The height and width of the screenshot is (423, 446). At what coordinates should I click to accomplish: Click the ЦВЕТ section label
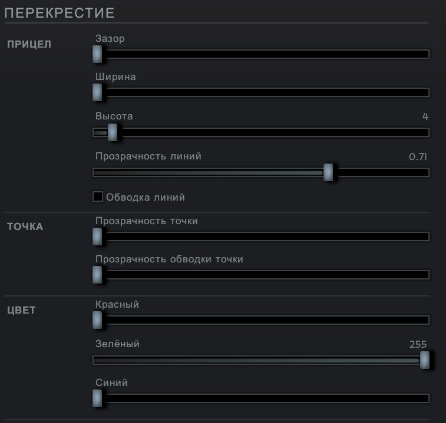click(21, 310)
